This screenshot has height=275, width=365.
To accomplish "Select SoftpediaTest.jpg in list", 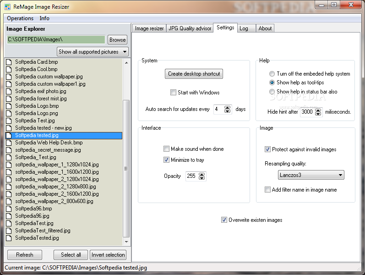I will click(x=34, y=224).
